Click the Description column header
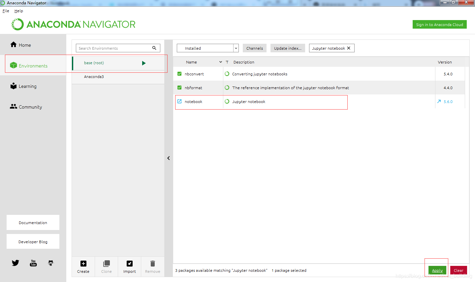475x282 pixels. coord(244,62)
